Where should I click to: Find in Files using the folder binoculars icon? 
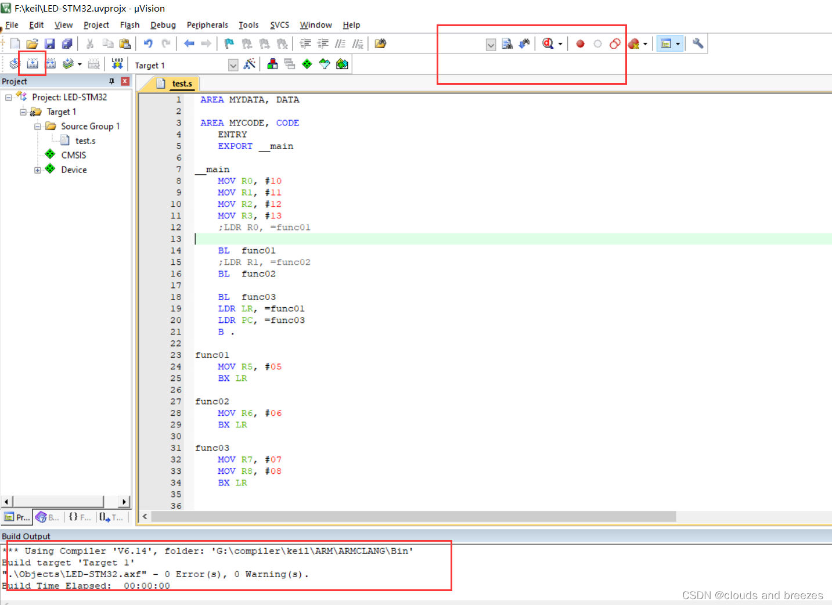pyautogui.click(x=381, y=44)
